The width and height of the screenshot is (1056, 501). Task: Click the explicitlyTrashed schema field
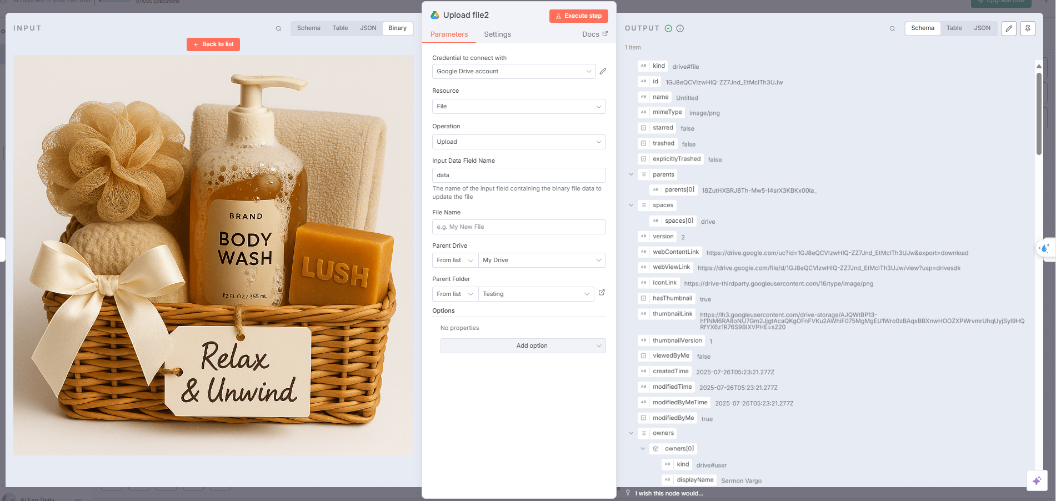[670, 159]
